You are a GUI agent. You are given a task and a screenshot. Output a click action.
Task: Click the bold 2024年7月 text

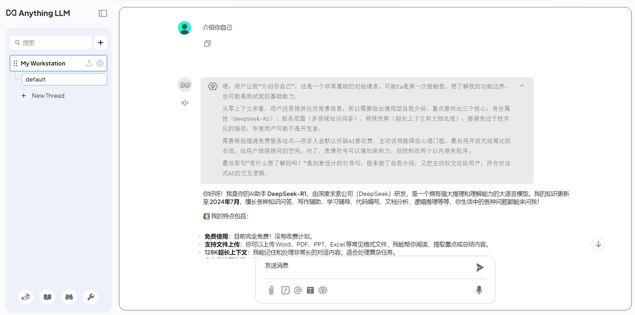coord(225,202)
